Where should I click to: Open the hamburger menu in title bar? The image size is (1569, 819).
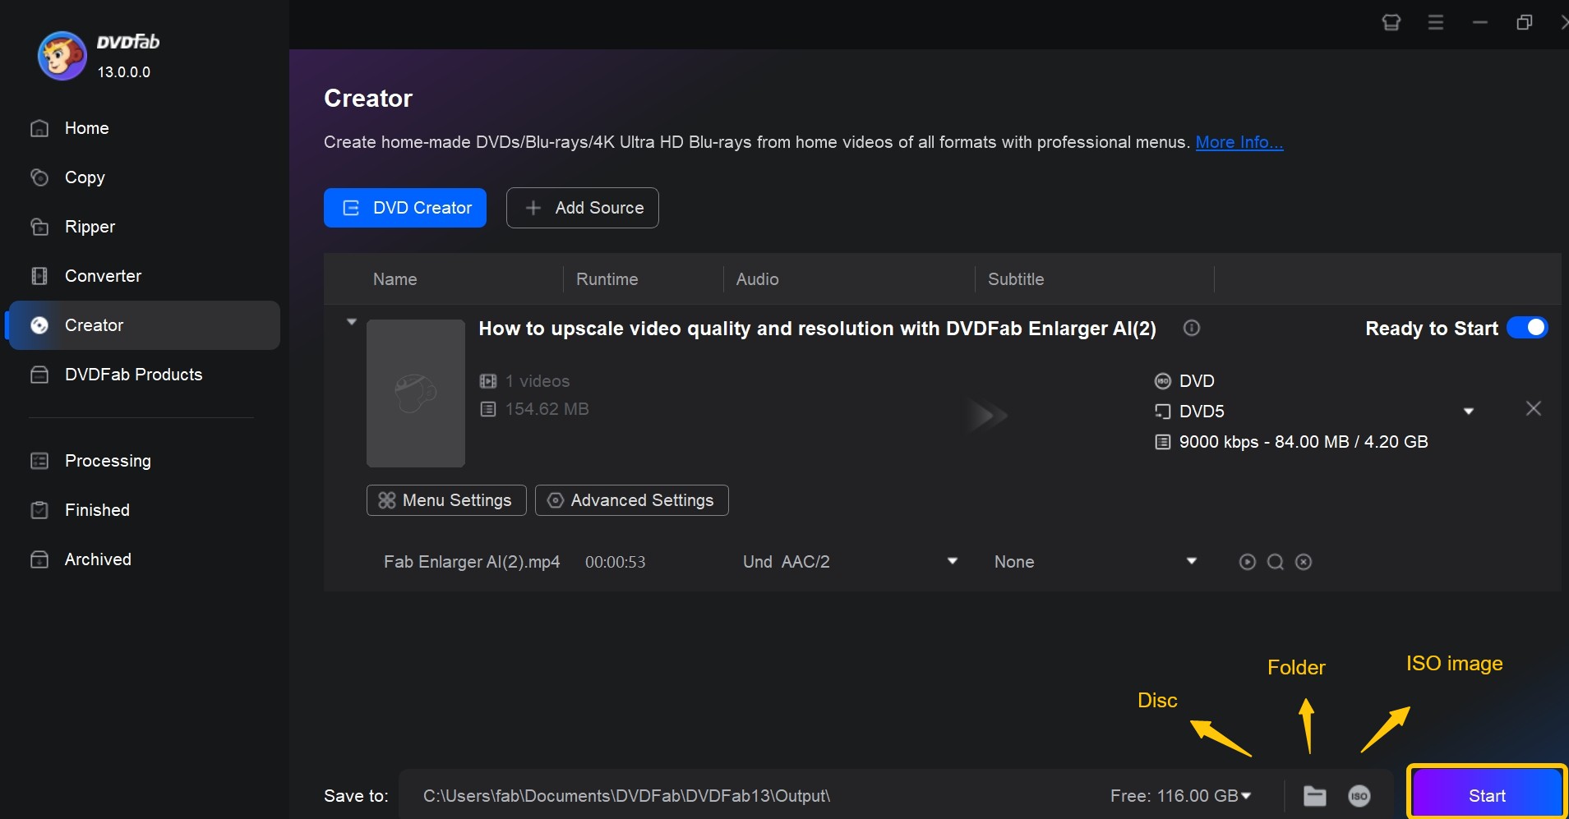[1435, 22]
